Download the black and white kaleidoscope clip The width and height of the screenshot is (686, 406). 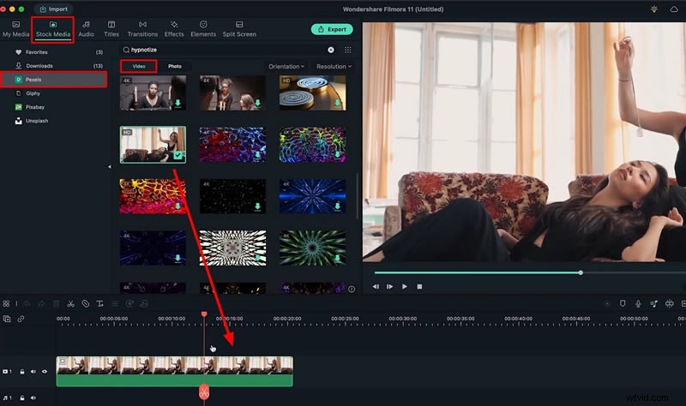tap(257, 258)
